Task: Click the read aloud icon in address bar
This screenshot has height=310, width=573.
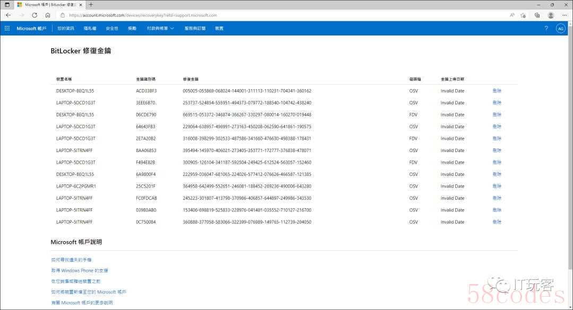Action: tap(512, 15)
